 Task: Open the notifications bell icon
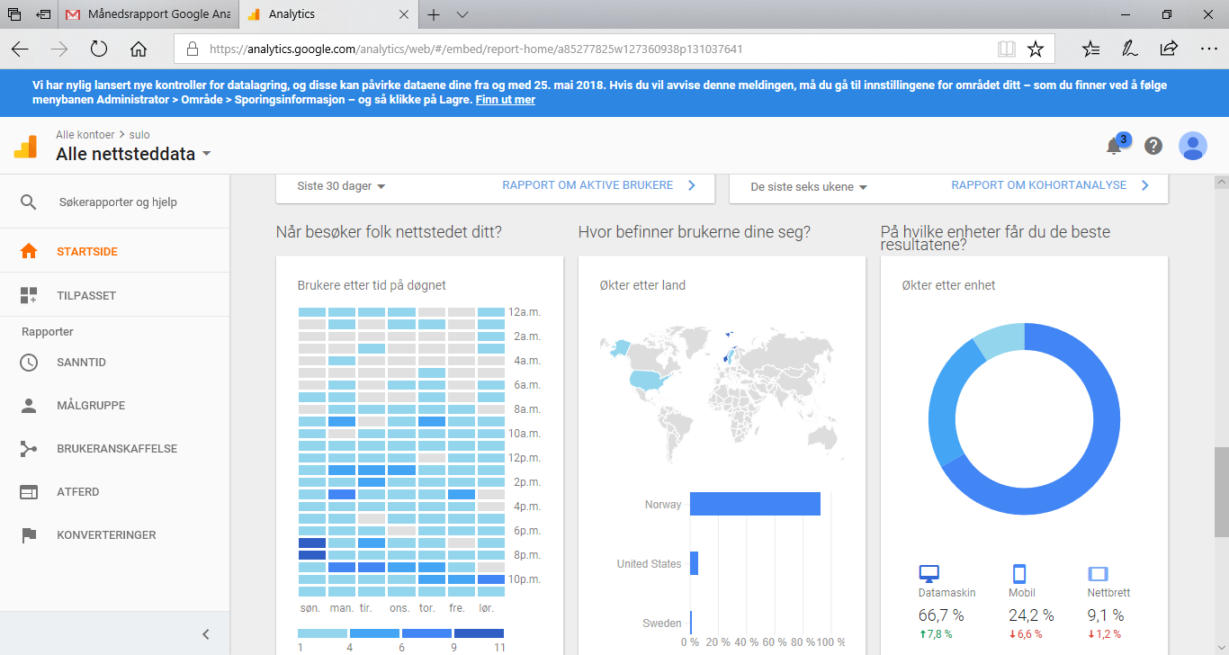(x=1114, y=146)
